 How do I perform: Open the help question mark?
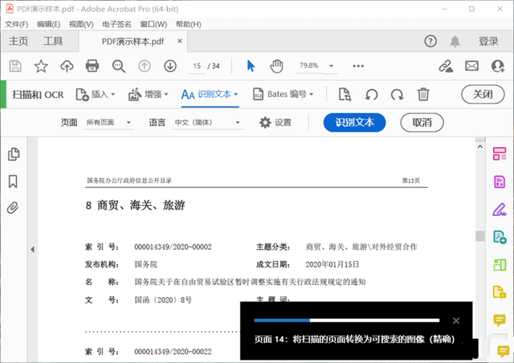click(x=430, y=41)
